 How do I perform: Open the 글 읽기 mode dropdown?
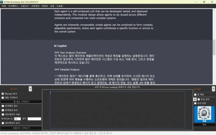(30, 89)
